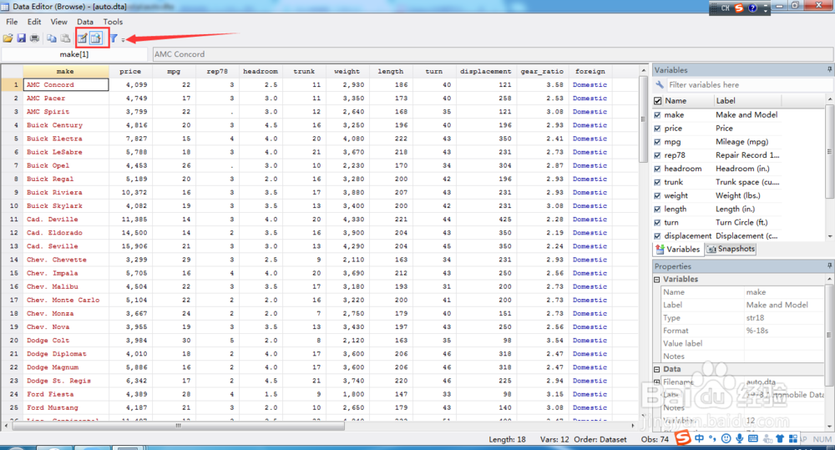
Task: Open the Edit menu
Action: [34, 22]
